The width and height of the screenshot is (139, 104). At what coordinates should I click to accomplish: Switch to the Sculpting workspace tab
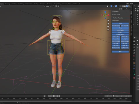click(x=14, y=4)
